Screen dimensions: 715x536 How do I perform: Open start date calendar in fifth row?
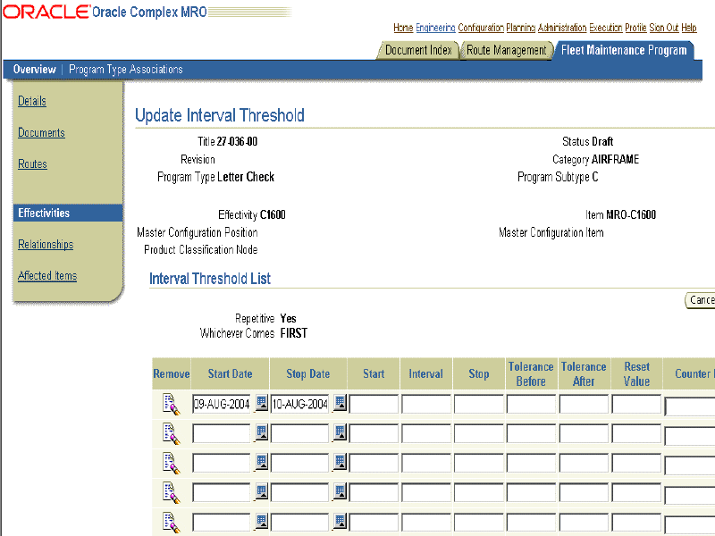coord(261,521)
